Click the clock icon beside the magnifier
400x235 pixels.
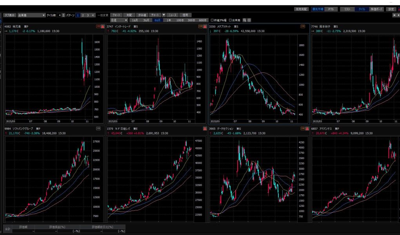(x=249, y=20)
